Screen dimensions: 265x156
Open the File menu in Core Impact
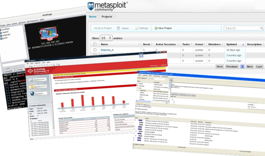pyautogui.click(x=28, y=63)
